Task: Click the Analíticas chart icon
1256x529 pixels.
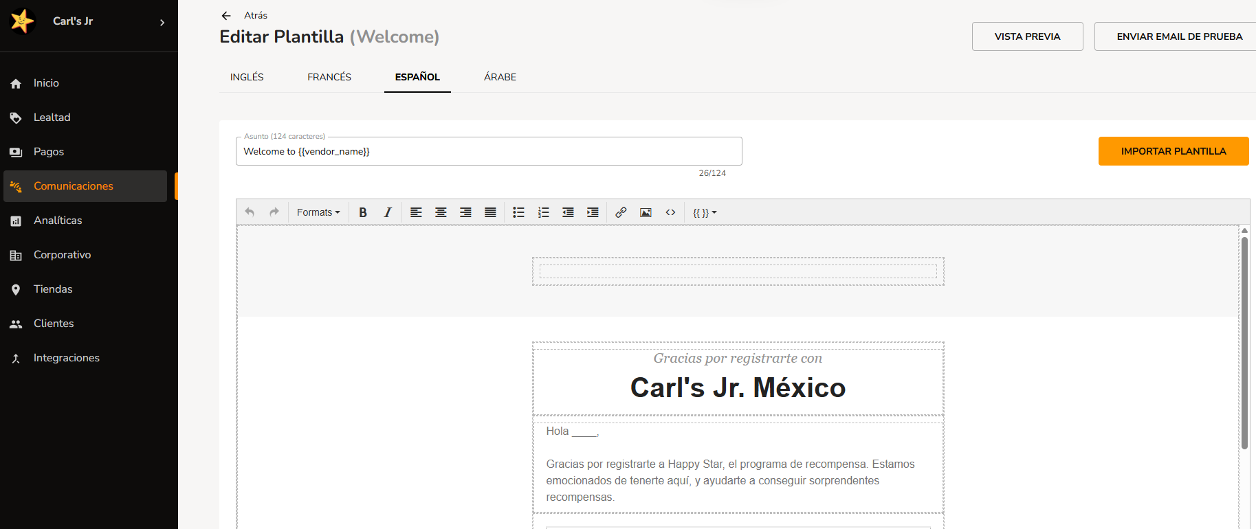Action: [x=16, y=221]
